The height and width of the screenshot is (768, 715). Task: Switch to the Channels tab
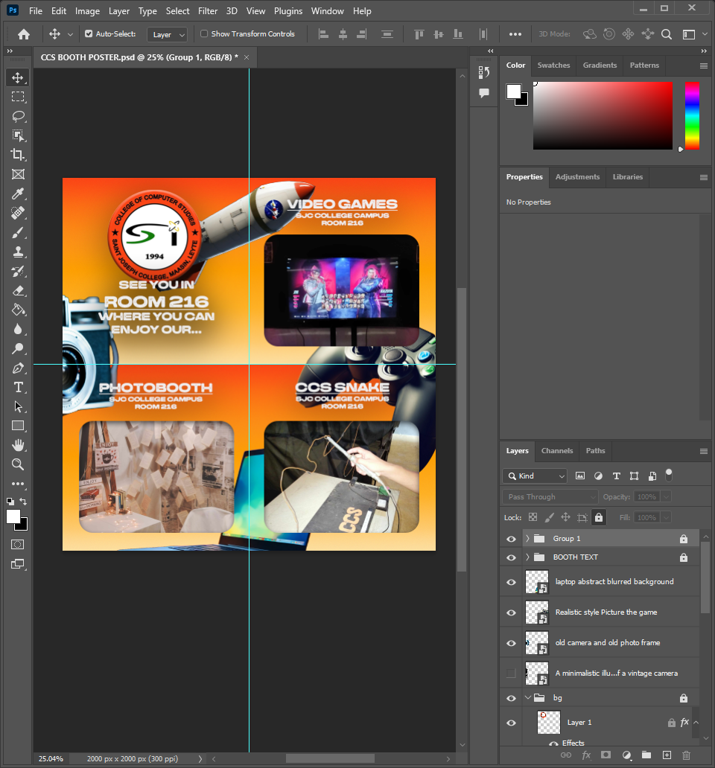(557, 451)
